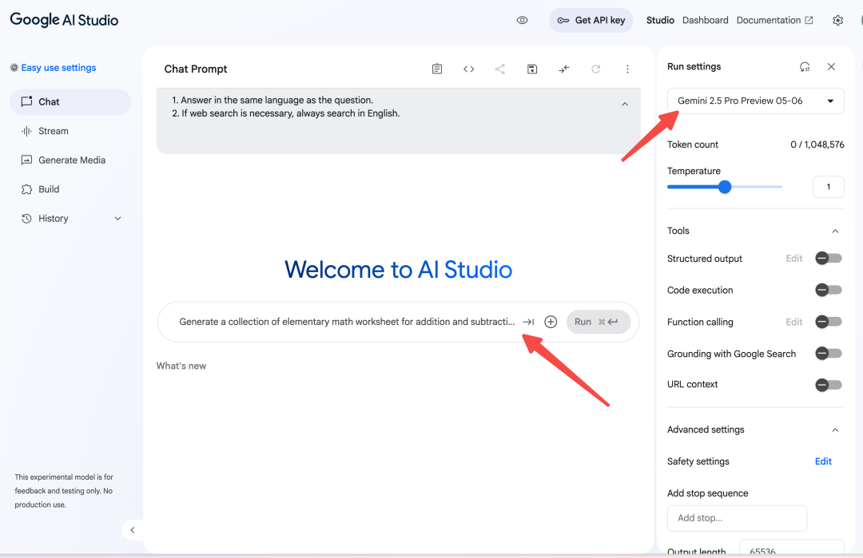Collapse the left sidebar arrow
The width and height of the screenshot is (863, 558).
[x=133, y=530]
